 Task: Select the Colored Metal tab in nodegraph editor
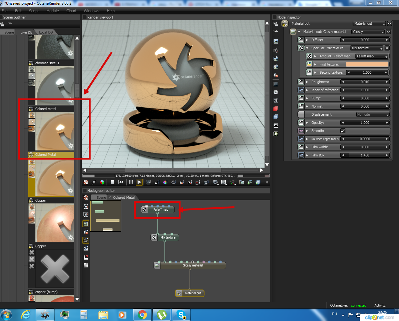124,197
